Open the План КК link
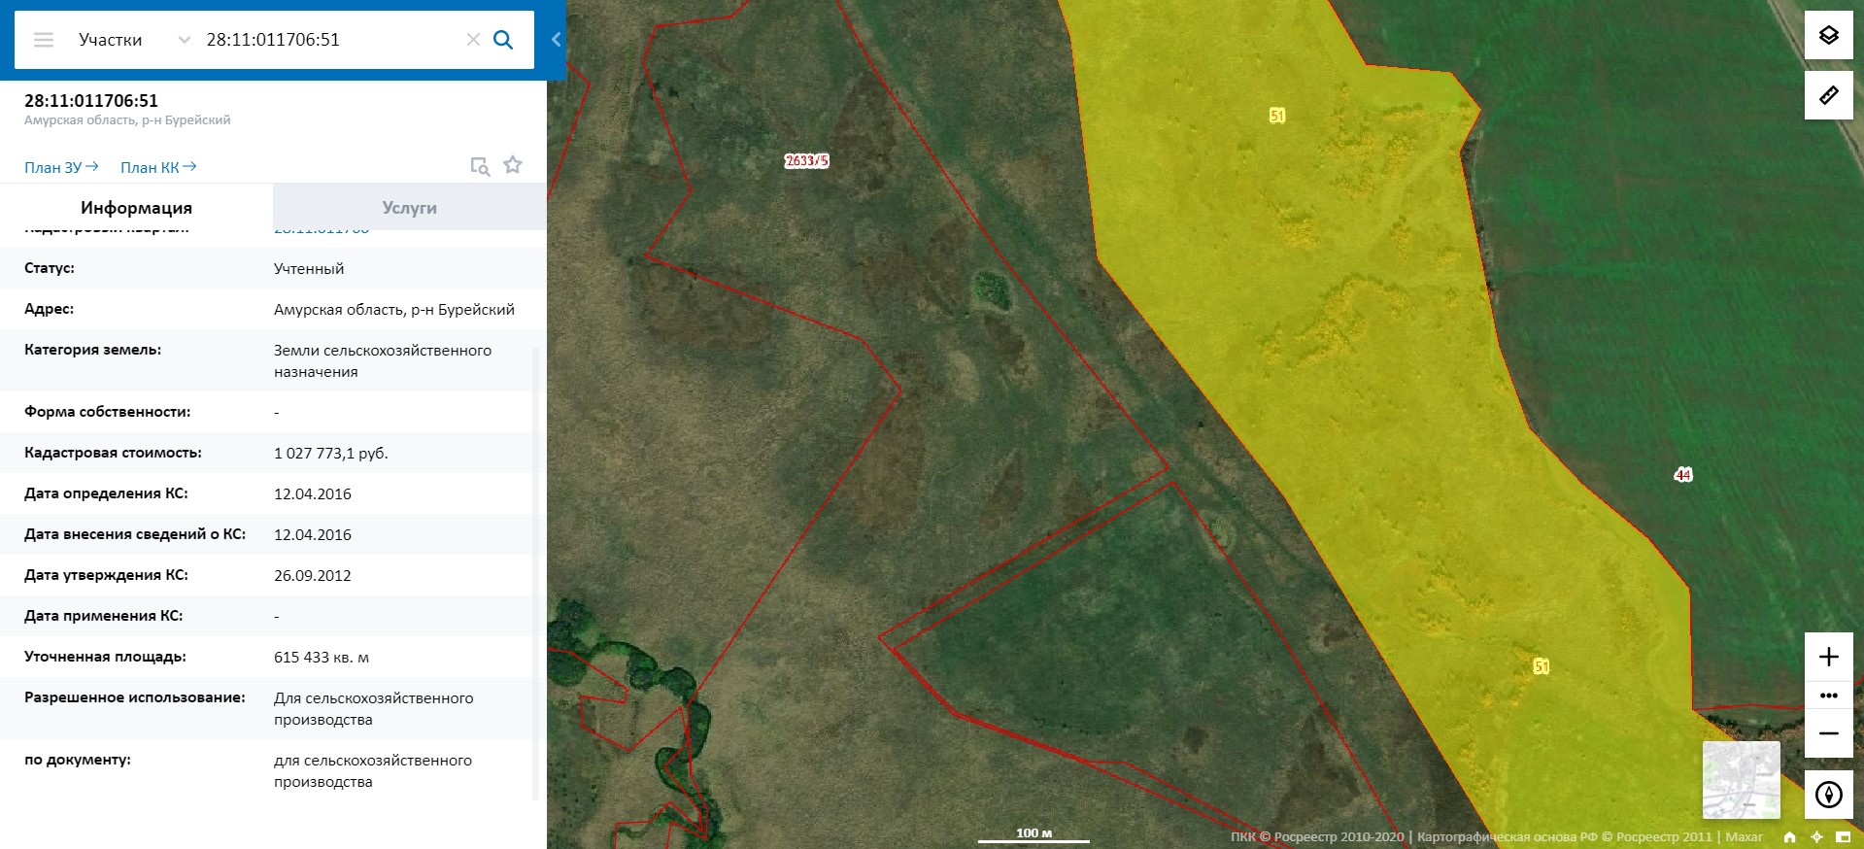1864x849 pixels. pos(158,167)
